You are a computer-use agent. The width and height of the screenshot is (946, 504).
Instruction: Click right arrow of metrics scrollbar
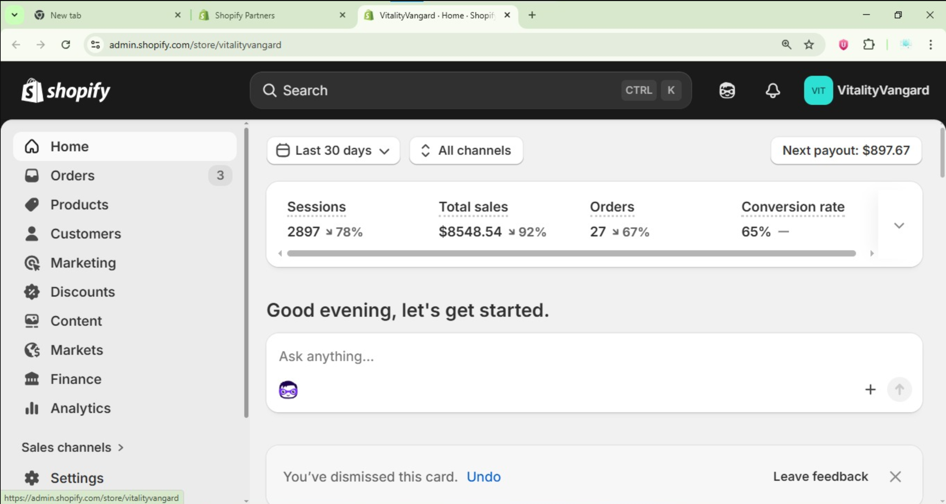pyautogui.click(x=872, y=253)
